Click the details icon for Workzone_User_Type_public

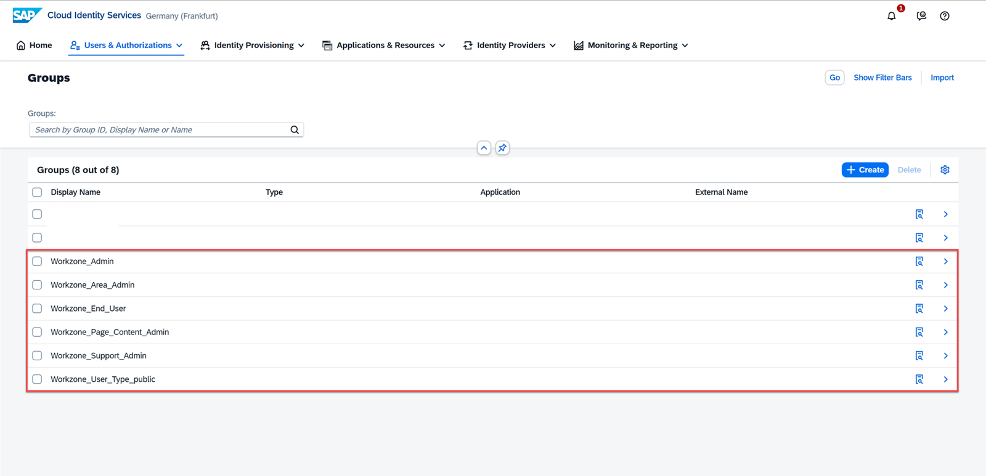click(919, 379)
